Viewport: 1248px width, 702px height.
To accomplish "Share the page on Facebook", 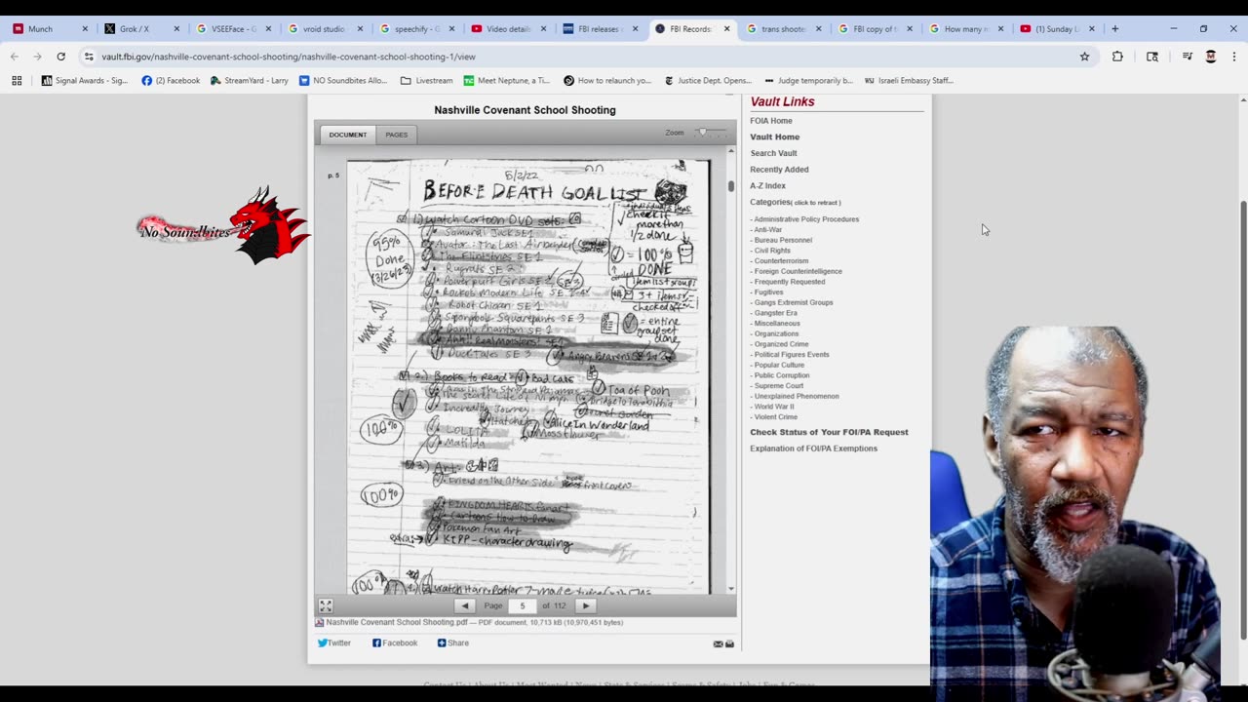I will (395, 643).
